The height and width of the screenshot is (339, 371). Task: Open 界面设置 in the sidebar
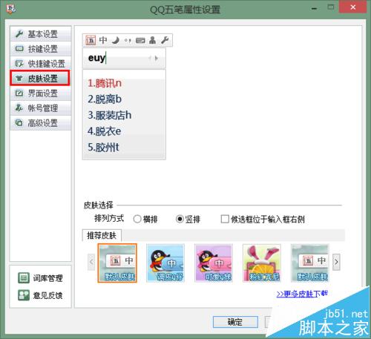click(x=41, y=93)
